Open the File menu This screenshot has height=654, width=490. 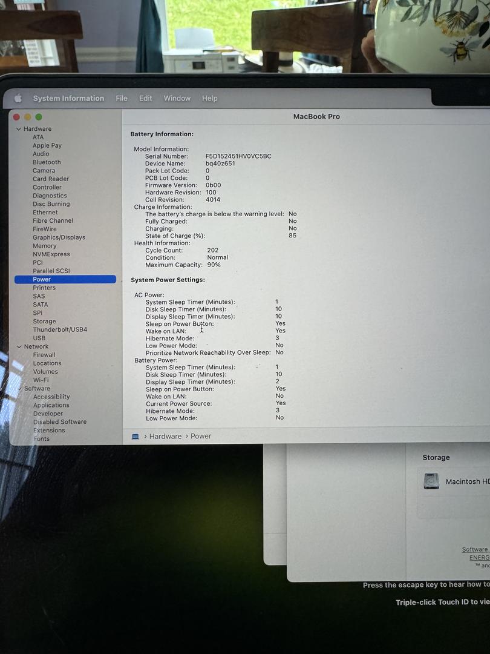[122, 99]
